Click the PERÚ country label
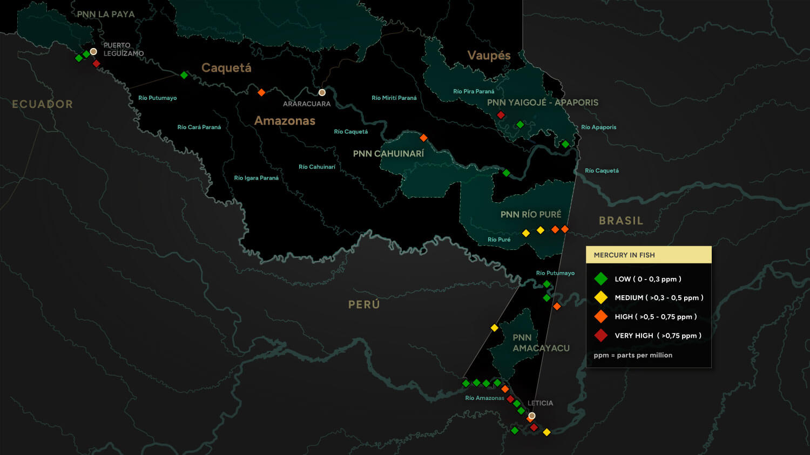Image resolution: width=810 pixels, height=455 pixels. click(364, 304)
